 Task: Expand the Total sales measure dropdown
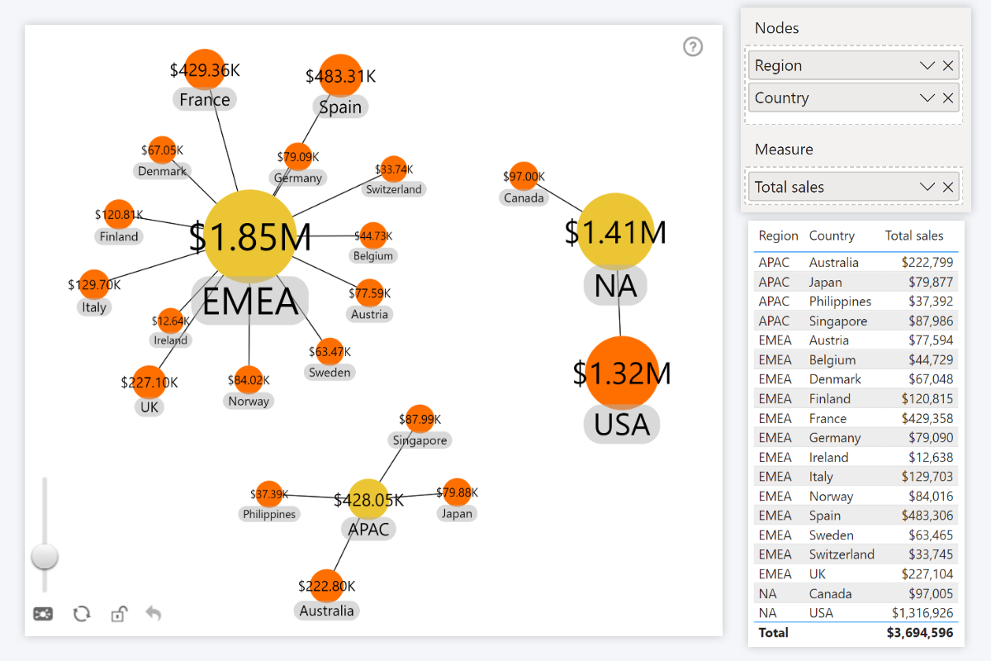[927, 187]
